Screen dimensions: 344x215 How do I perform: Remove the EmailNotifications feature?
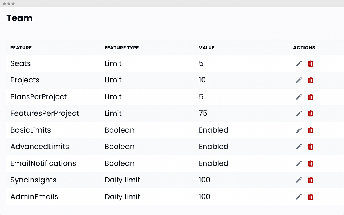[311, 164]
